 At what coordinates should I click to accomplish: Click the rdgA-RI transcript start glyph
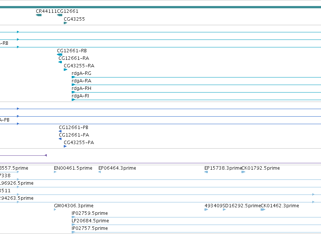pos(73,100)
